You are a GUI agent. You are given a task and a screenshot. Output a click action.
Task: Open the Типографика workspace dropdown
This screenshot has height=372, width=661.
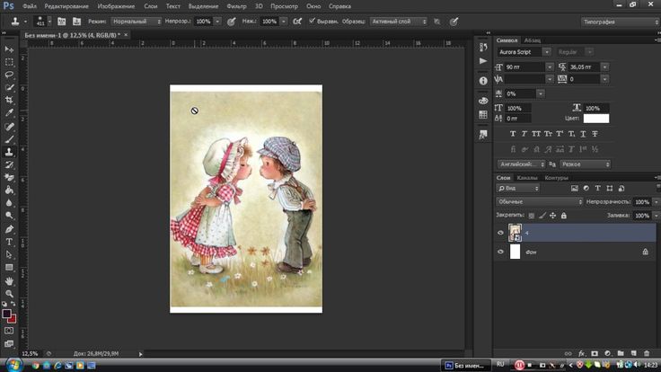pyautogui.click(x=620, y=22)
